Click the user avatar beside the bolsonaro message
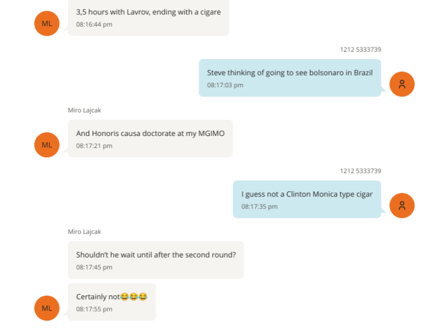The image size is (429, 331). coord(402,84)
